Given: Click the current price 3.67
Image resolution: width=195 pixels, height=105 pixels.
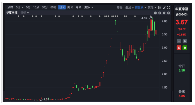Looking at the screenshot, I should coord(182,22).
